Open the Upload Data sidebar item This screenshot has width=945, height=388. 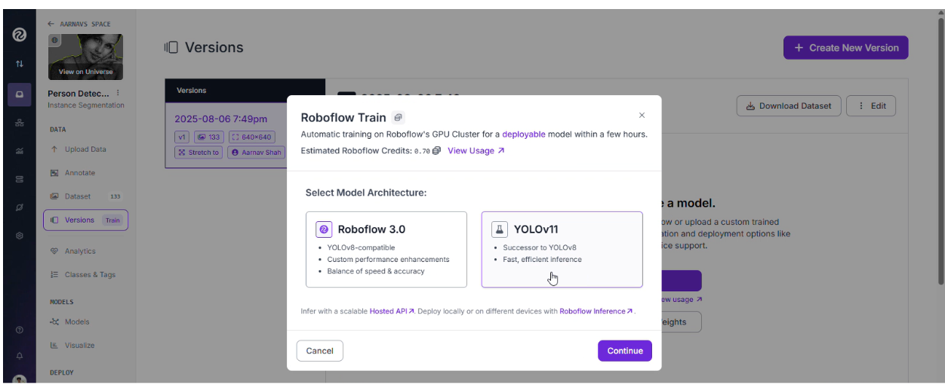tap(85, 149)
